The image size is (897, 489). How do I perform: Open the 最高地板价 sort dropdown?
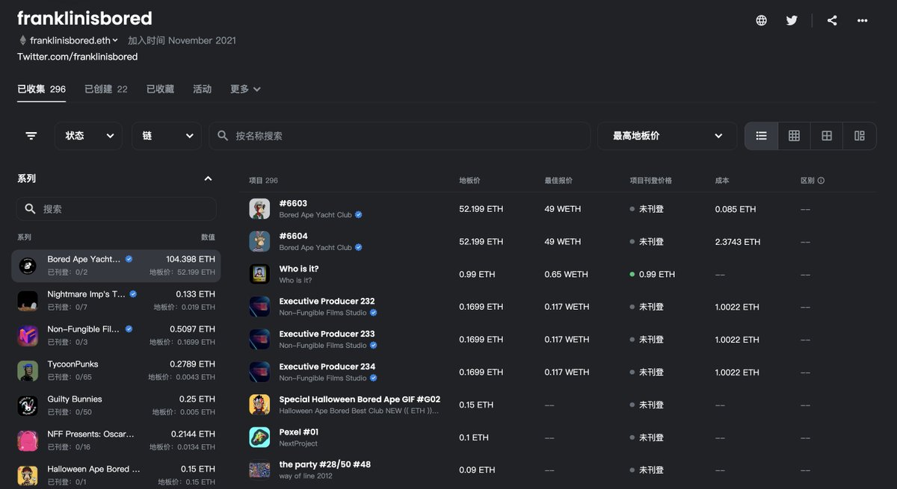[666, 136]
